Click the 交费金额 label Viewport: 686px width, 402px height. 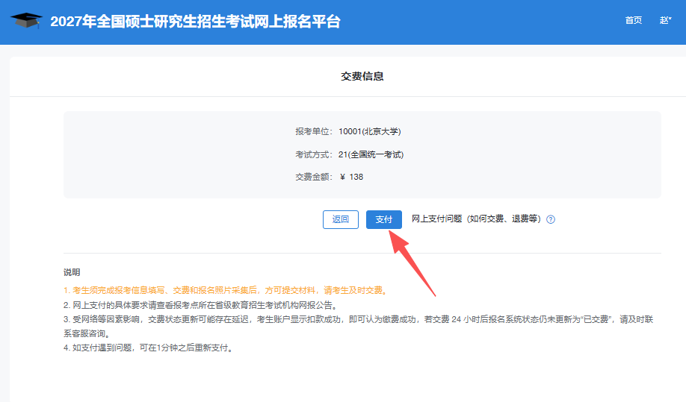click(314, 177)
